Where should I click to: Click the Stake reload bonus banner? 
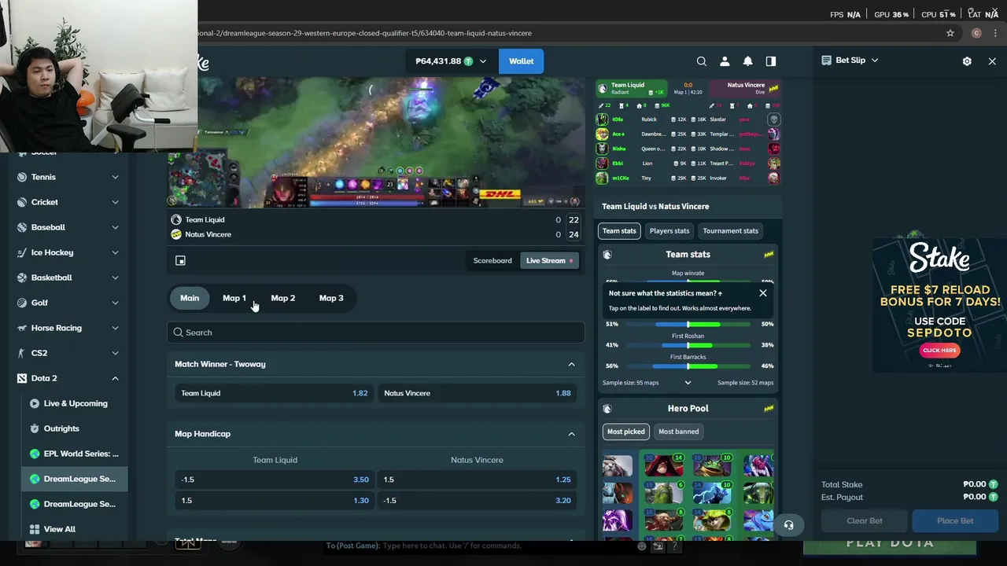939,305
